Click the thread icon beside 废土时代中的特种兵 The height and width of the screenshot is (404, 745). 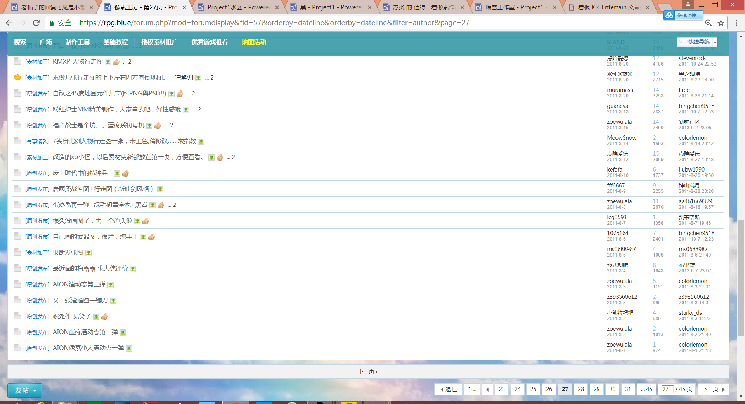pyautogui.click(x=17, y=173)
